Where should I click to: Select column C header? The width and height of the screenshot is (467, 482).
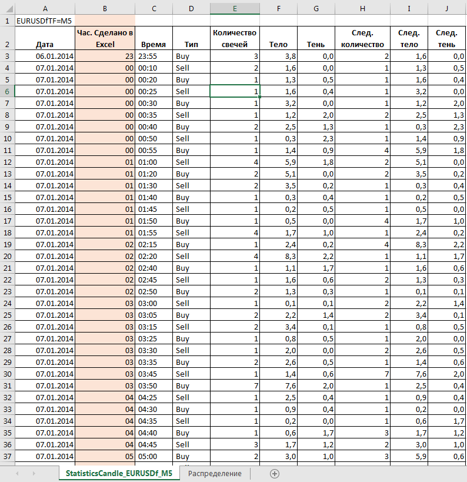tap(154, 9)
